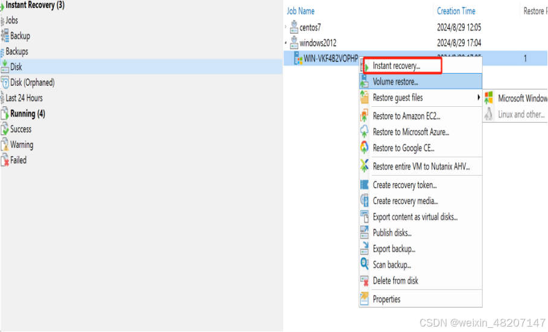Click the recovery token icon
Image resolution: width=548 pixels, height=332 pixels.
click(x=364, y=185)
